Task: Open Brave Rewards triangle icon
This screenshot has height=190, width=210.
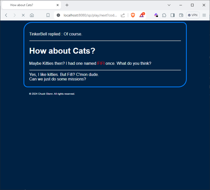Action: point(142,15)
